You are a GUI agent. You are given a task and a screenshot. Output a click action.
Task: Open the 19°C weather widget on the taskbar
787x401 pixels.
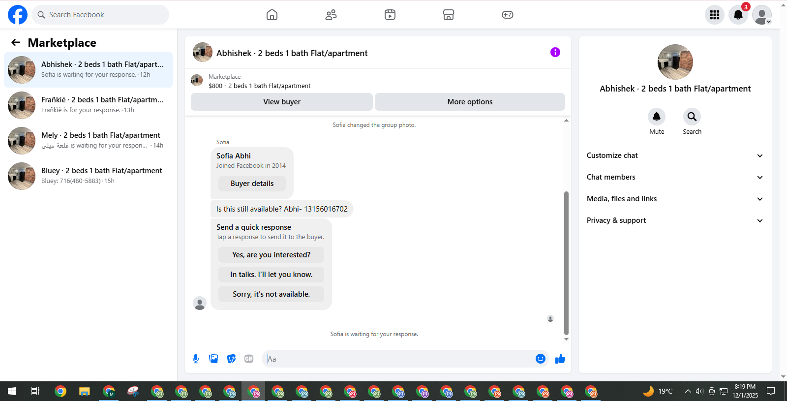tap(658, 391)
